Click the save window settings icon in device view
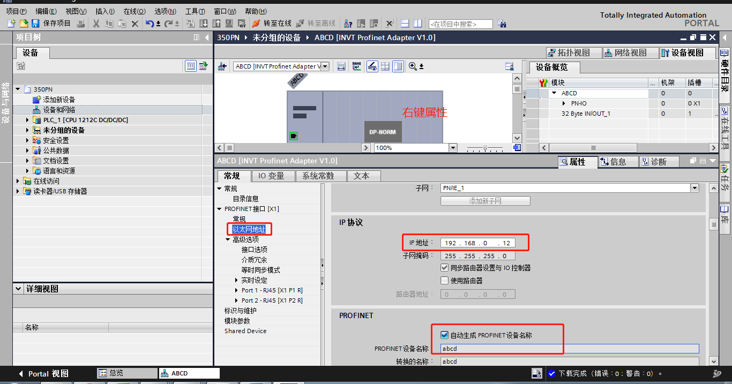Image resolution: width=732 pixels, height=384 pixels. pos(509,66)
